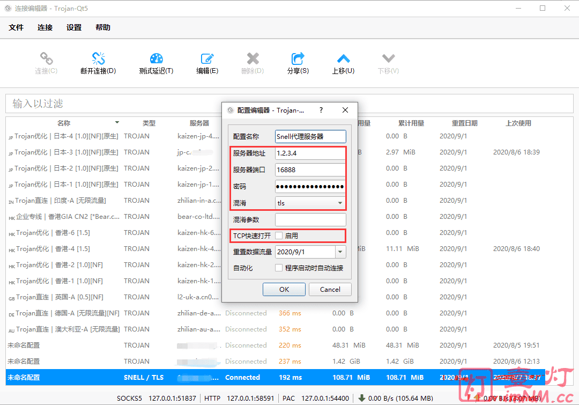This screenshot has width=579, height=405.
Task: Click the Move Up (上移) chevron icon
Action: 343,58
